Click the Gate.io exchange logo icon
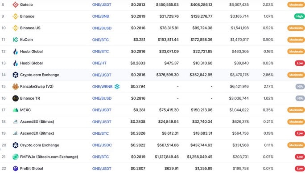This screenshot has width=305, height=173. coord(15,4)
